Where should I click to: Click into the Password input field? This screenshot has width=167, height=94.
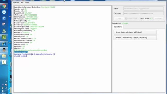[144, 13]
